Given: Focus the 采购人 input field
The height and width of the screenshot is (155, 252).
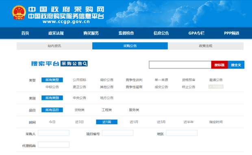Looking at the screenshot, I should [x=54, y=133].
